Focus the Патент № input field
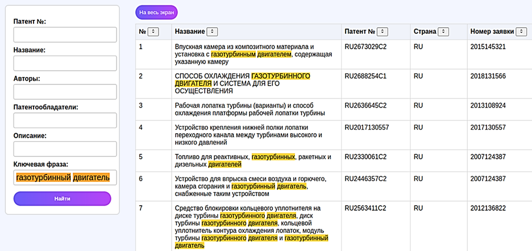Viewport: 532px width, 251px height. tap(65, 35)
